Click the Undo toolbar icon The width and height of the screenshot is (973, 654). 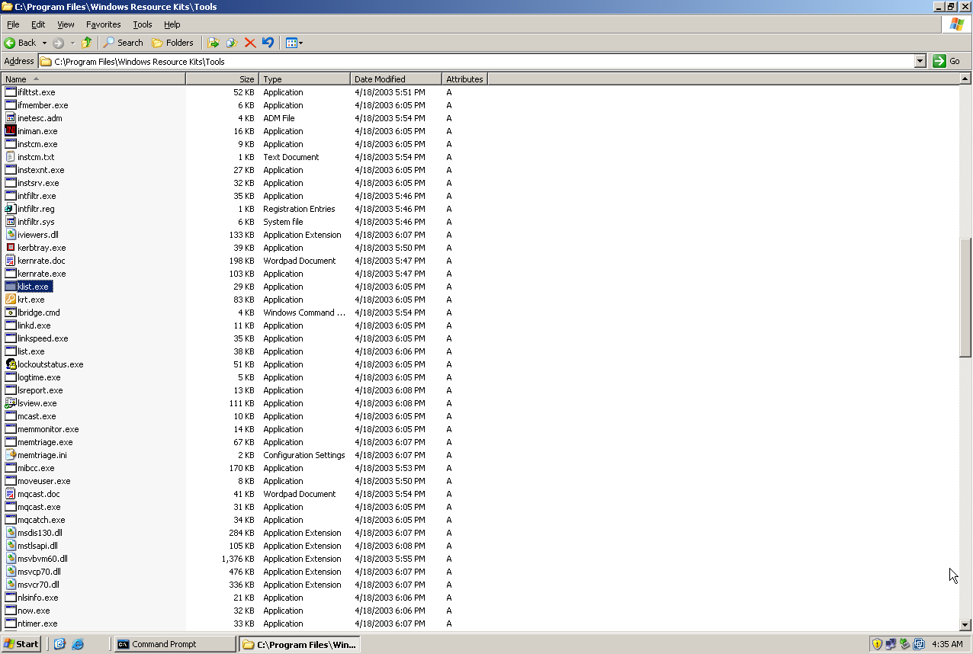point(267,43)
